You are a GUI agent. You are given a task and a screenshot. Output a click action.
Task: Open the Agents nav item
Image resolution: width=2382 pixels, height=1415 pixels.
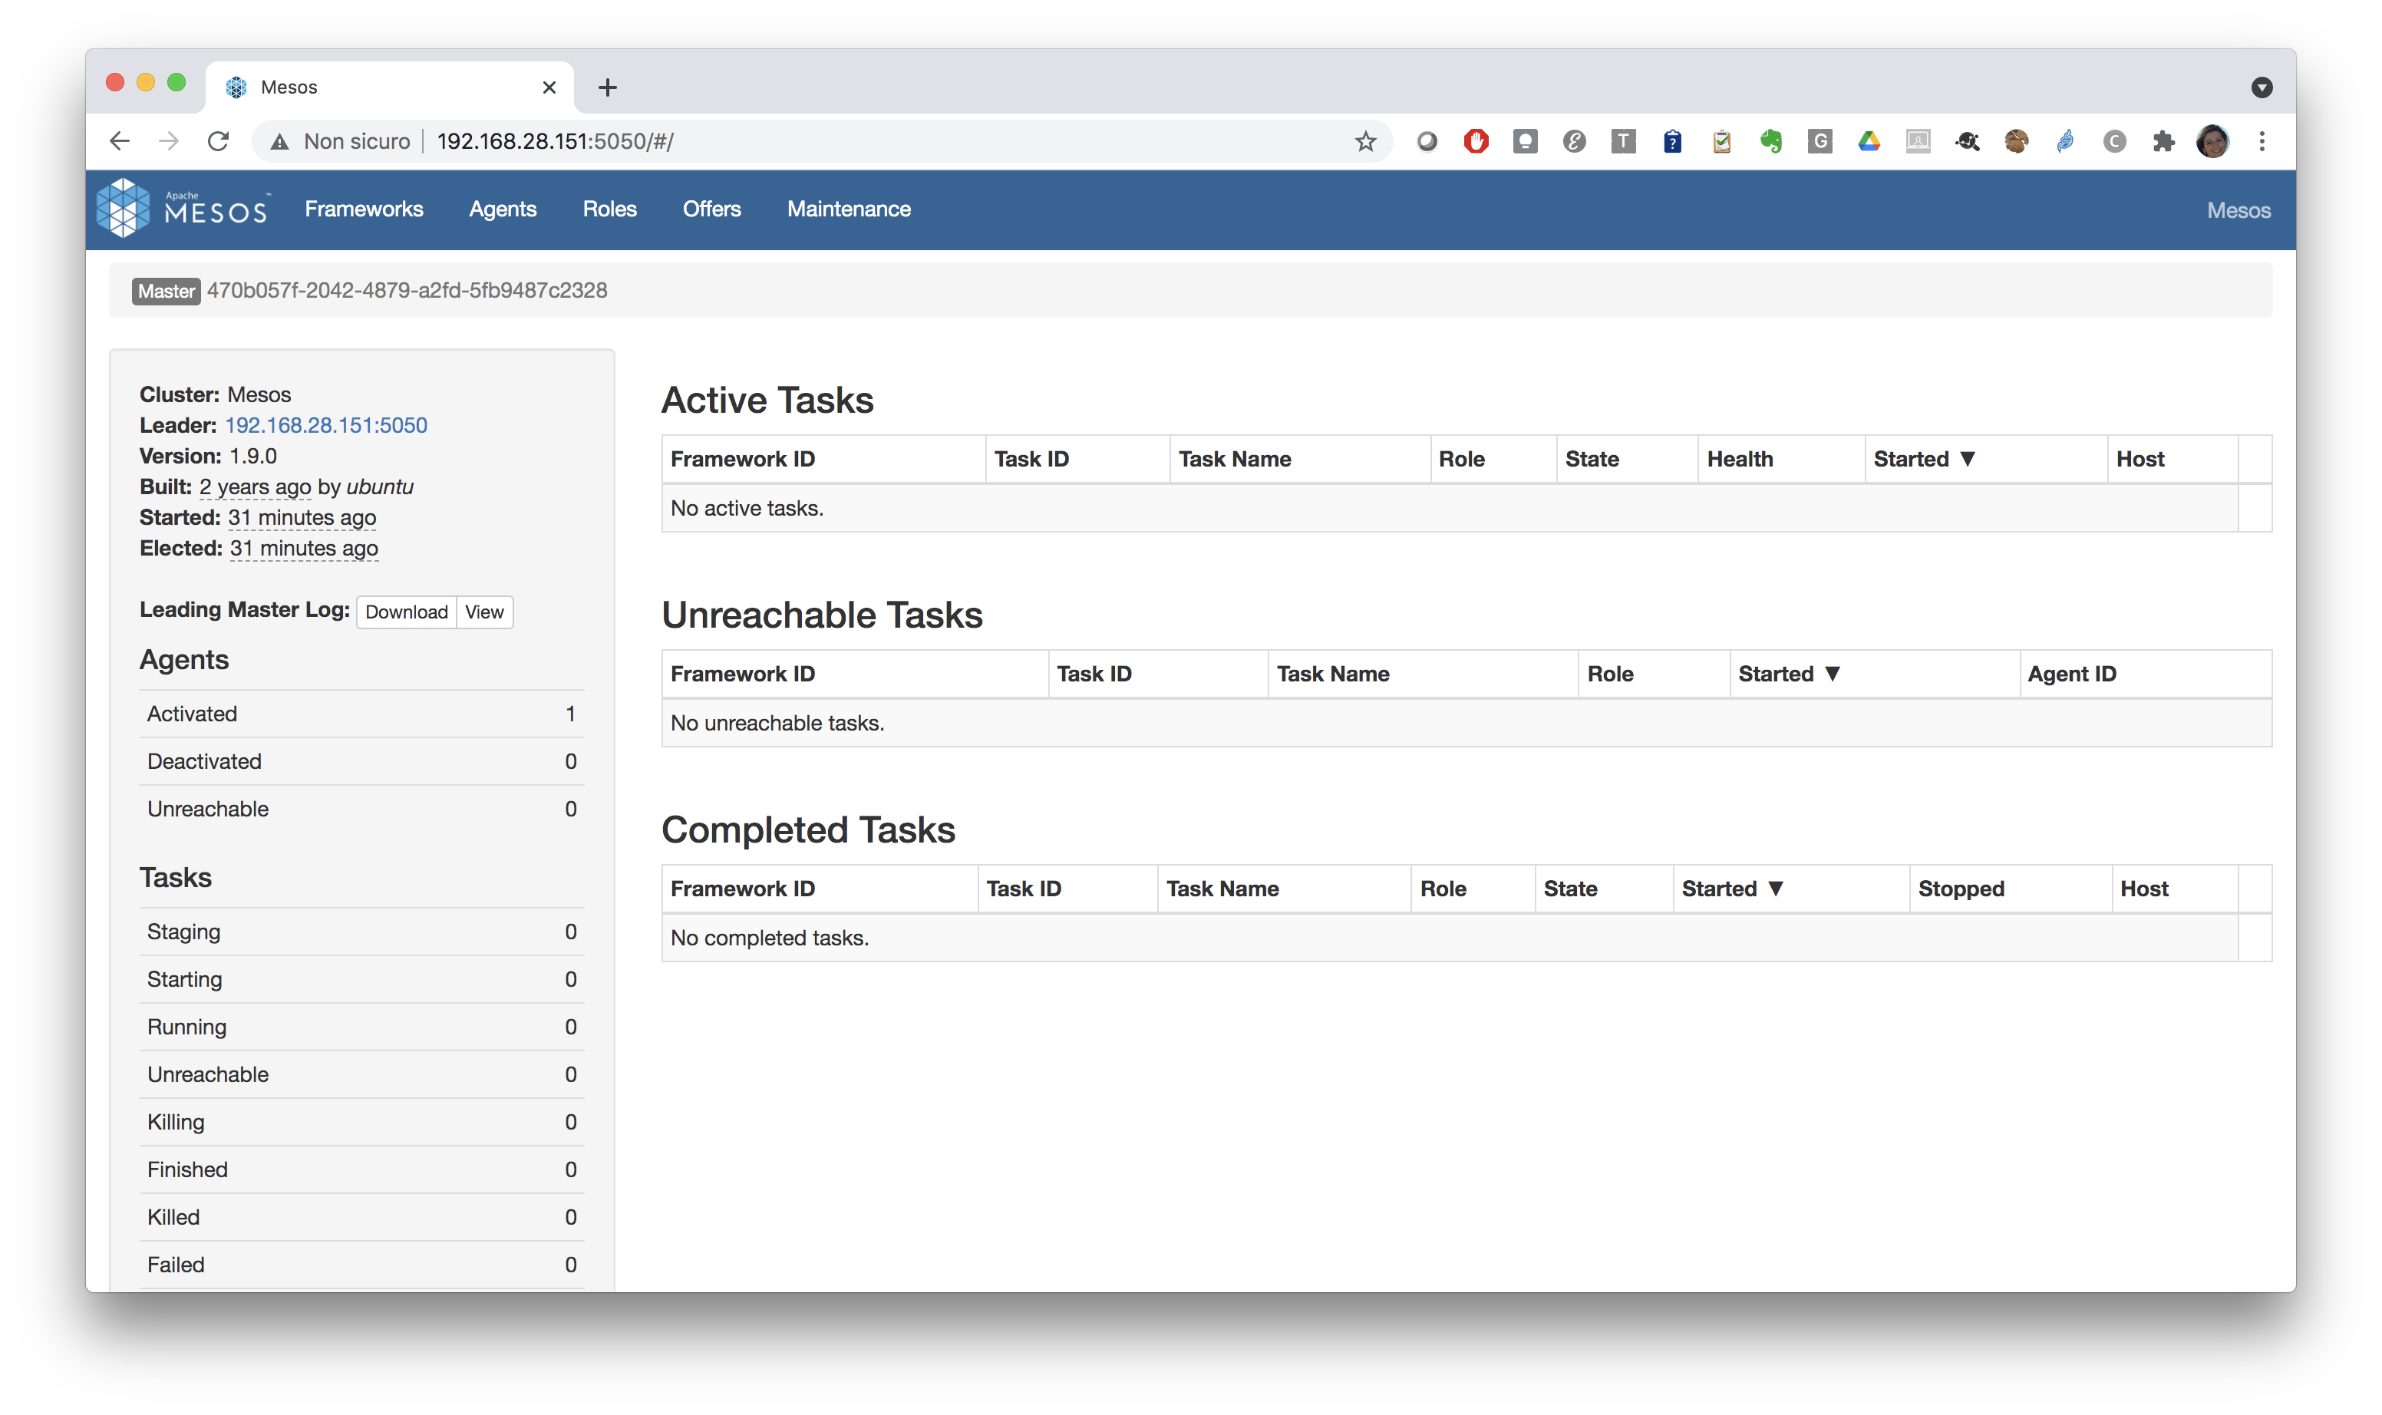[x=503, y=209]
